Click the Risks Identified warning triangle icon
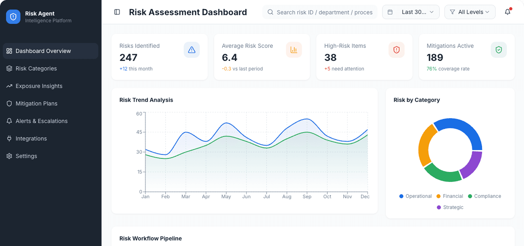This screenshot has width=524, height=246. [192, 50]
